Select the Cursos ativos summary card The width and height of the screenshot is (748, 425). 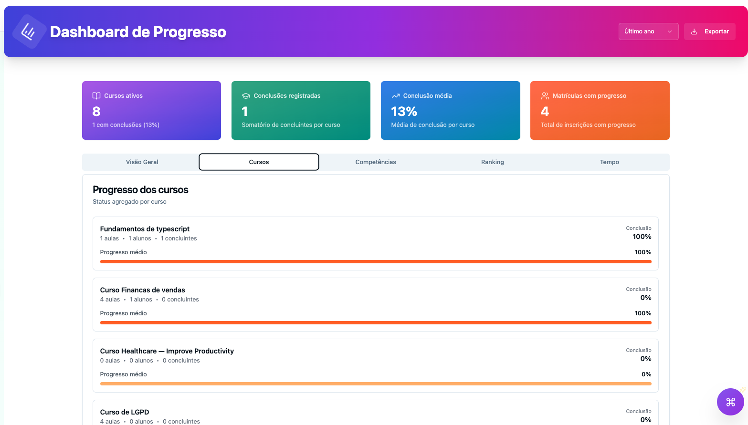pyautogui.click(x=151, y=110)
